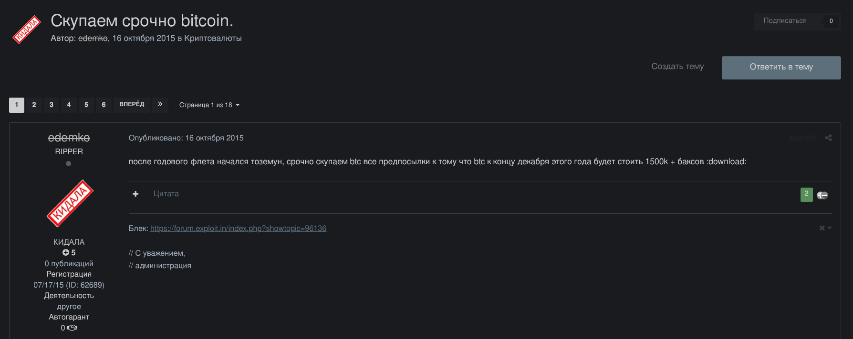853x339 pixels.
Task: Click the negative reputation minus icon
Action: pos(822,195)
